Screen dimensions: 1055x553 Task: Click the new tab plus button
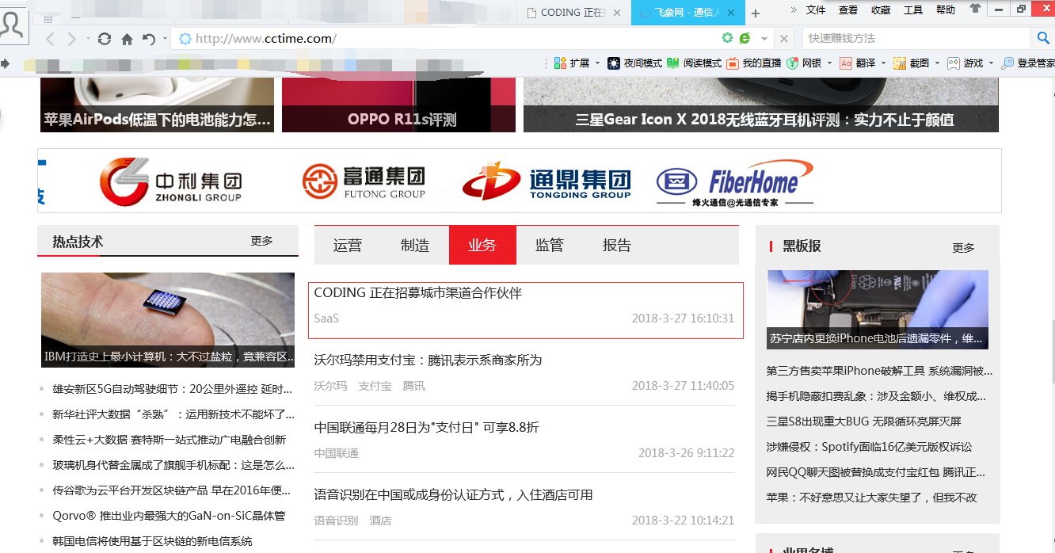(756, 13)
